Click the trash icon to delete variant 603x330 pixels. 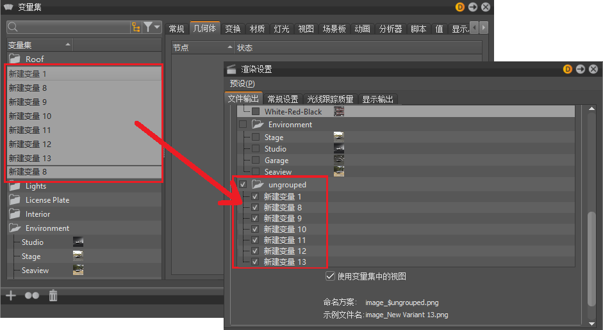point(53,295)
